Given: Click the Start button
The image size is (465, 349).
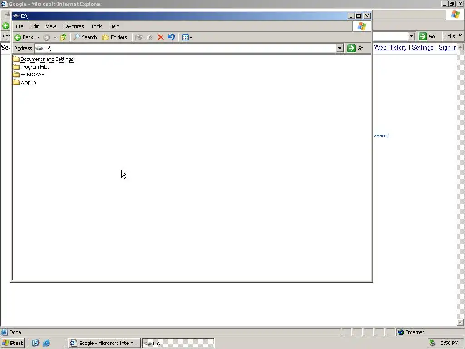Looking at the screenshot, I should (12, 343).
